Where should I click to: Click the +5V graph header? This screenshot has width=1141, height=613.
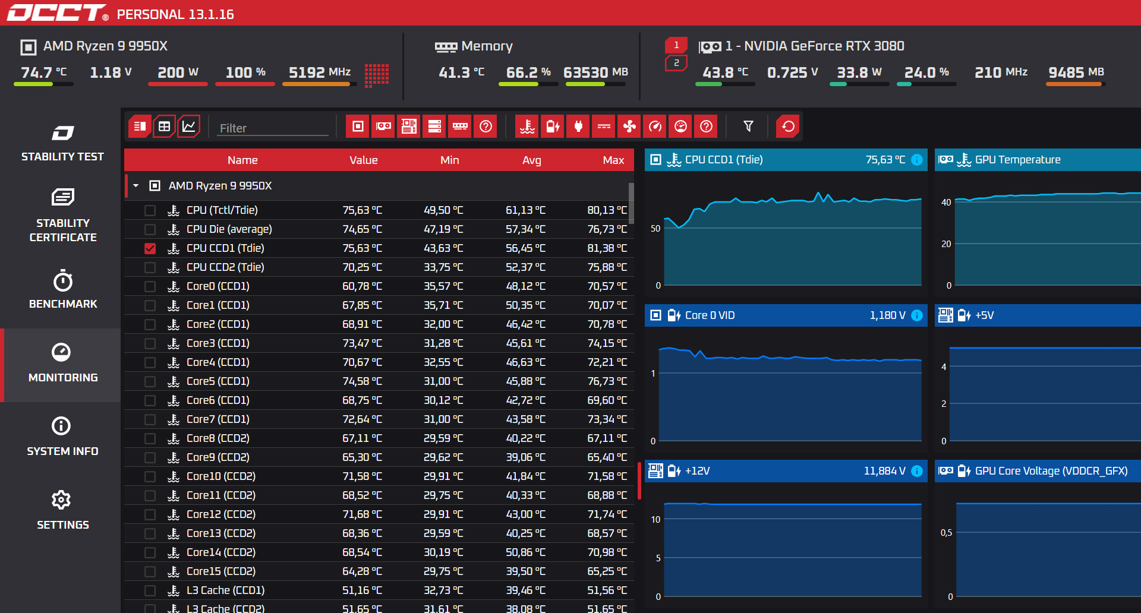1038,315
